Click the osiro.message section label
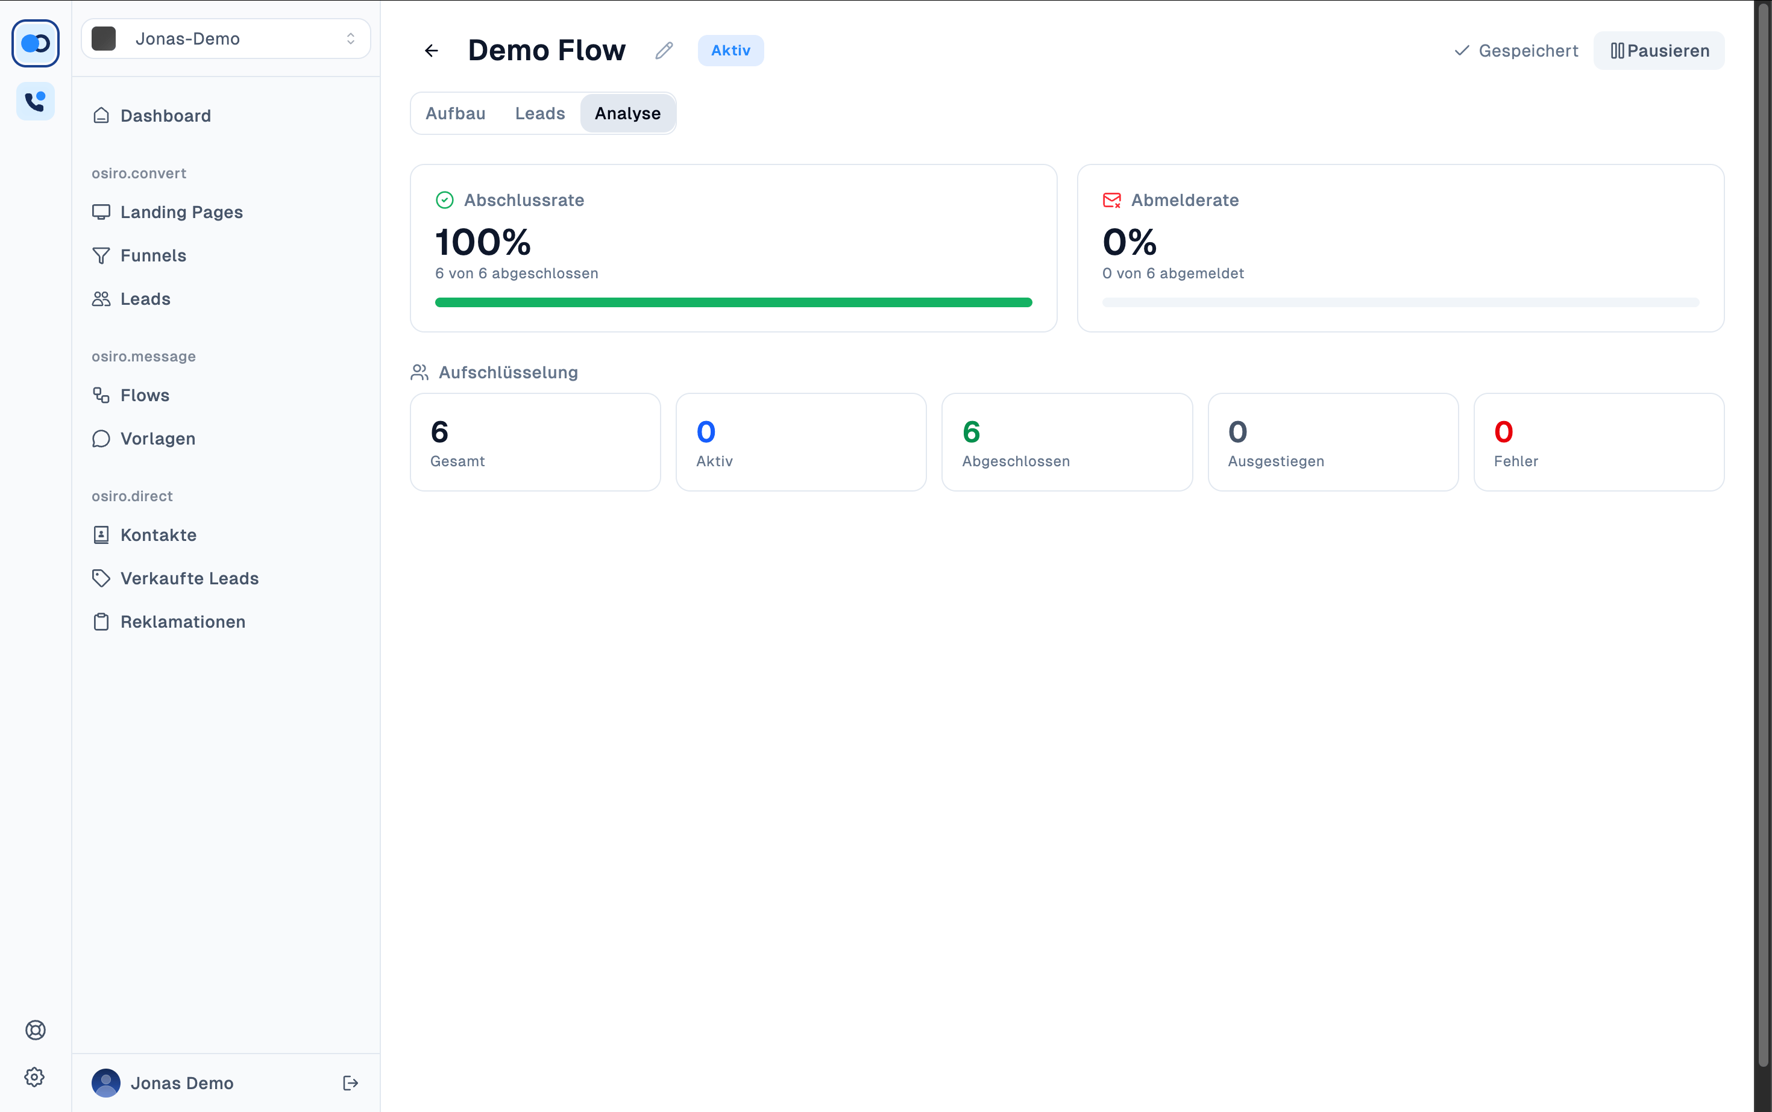 coord(143,356)
